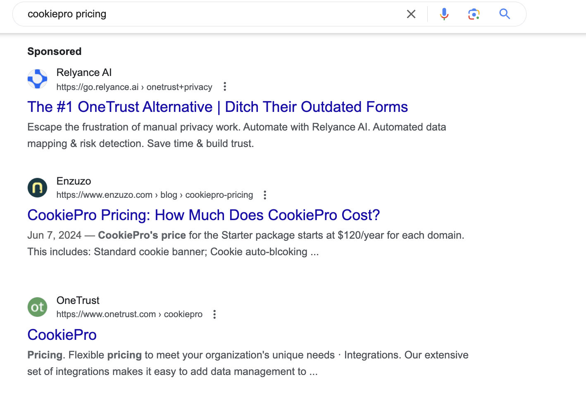Click the Relyance AI site name text
The height and width of the screenshot is (408, 586).
(84, 72)
